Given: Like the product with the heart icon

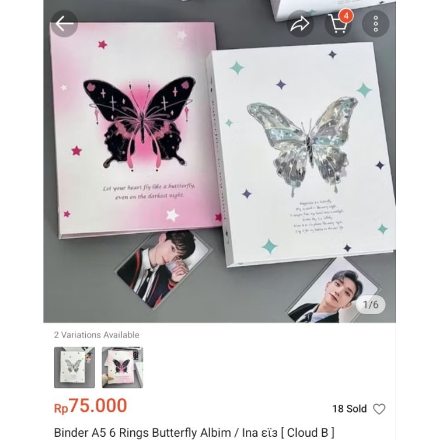Looking at the screenshot, I should tap(379, 409).
